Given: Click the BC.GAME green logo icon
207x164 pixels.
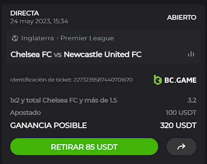Looking at the screenshot, I should [158, 80].
